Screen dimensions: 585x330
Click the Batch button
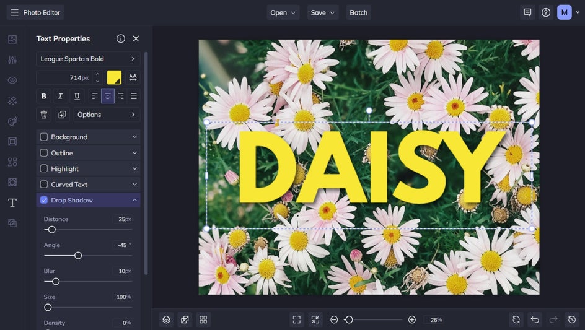coord(358,12)
